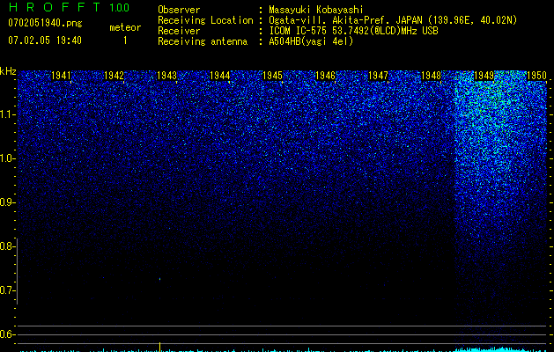Click the small meteor echo dot below 1943
The image size is (554, 352).
coord(159,279)
